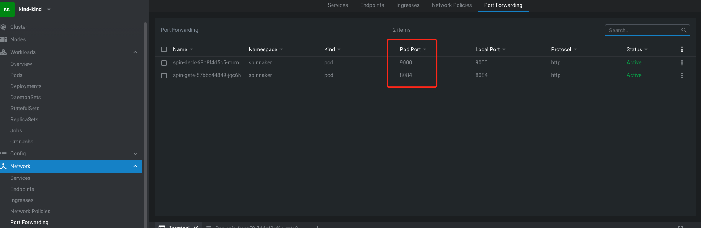Click the Nodes icon in sidebar

point(3,39)
